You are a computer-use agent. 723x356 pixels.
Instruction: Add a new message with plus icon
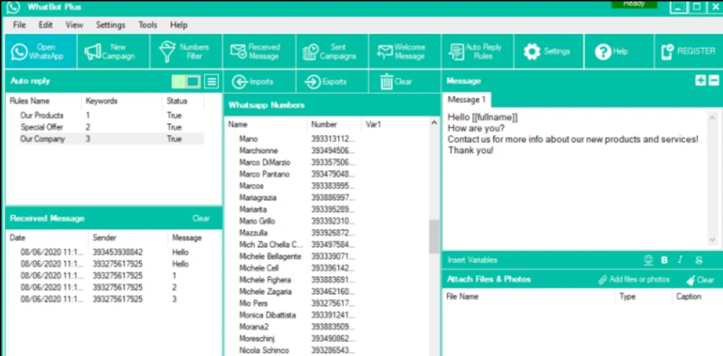pos(701,80)
